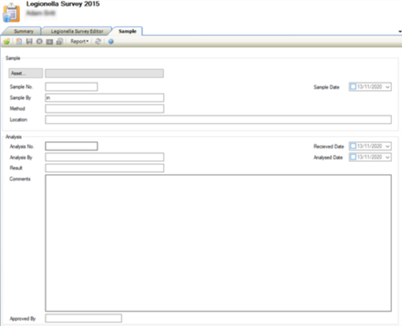Click the refresh arrows toolbar icon
Viewport: 402px width, 326px height.
(98, 41)
